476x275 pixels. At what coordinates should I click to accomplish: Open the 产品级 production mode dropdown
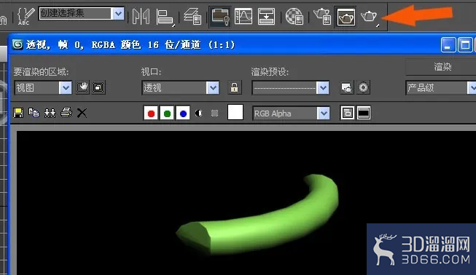441,88
